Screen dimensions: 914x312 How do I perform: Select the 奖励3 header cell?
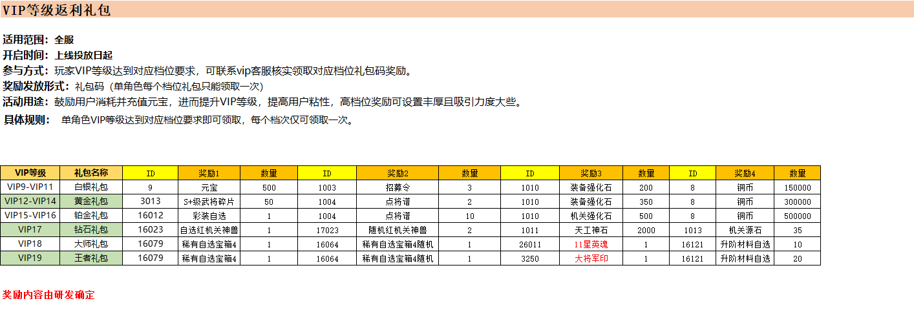point(591,173)
